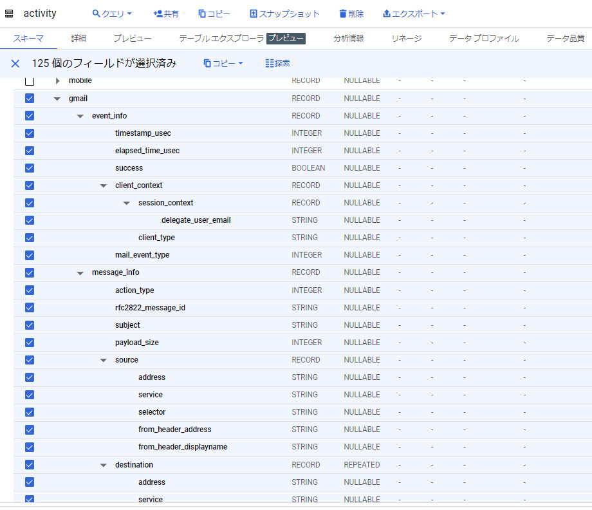Open the リネージ lineage tab
Viewport: 592px width, 510px height.
[x=406, y=39]
